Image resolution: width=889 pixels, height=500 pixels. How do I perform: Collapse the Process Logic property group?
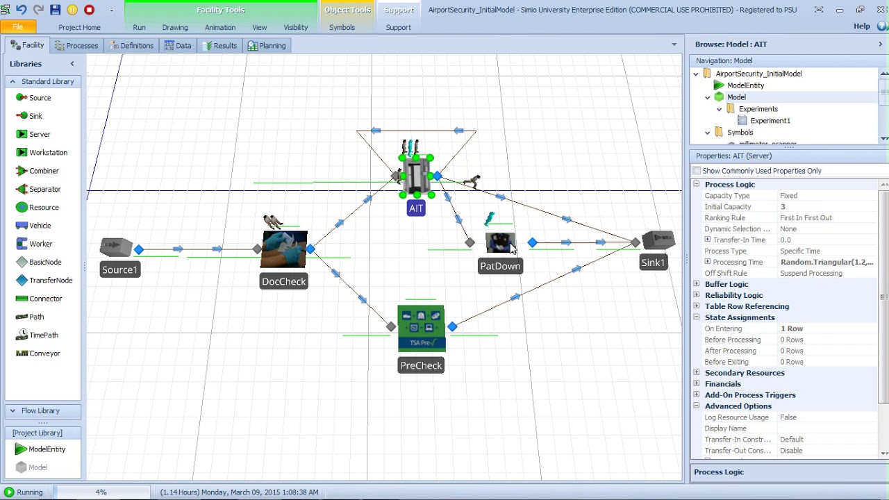(696, 185)
